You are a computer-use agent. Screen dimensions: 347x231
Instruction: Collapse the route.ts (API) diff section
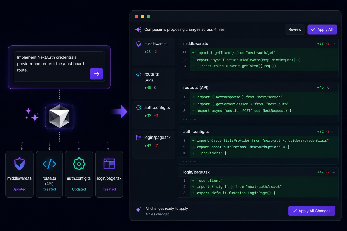click(333, 88)
